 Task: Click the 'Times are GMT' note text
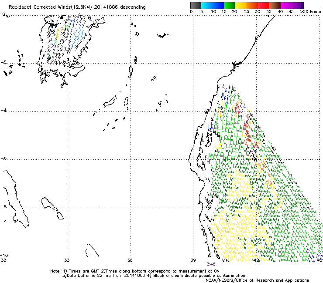click(84, 271)
